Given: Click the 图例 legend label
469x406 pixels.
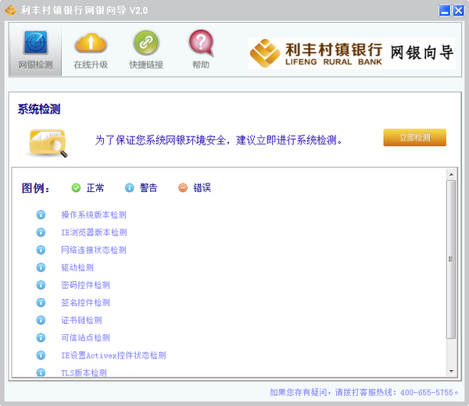Looking at the screenshot, I should (36, 188).
